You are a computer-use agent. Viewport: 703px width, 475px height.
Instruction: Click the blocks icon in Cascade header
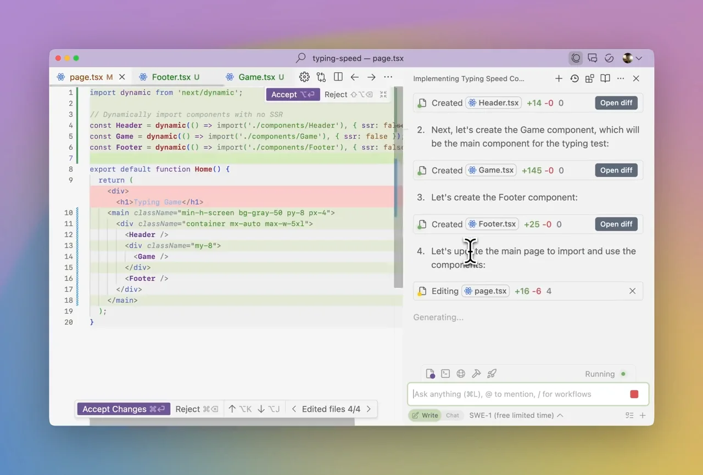click(590, 78)
